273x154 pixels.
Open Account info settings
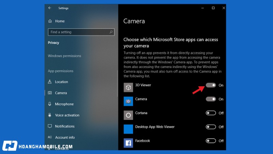(x=65, y=138)
